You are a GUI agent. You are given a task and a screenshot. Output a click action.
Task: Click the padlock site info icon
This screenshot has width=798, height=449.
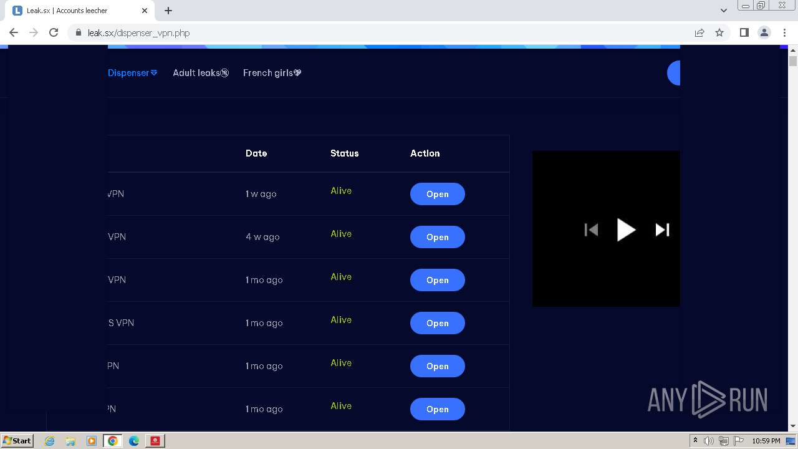coord(79,33)
